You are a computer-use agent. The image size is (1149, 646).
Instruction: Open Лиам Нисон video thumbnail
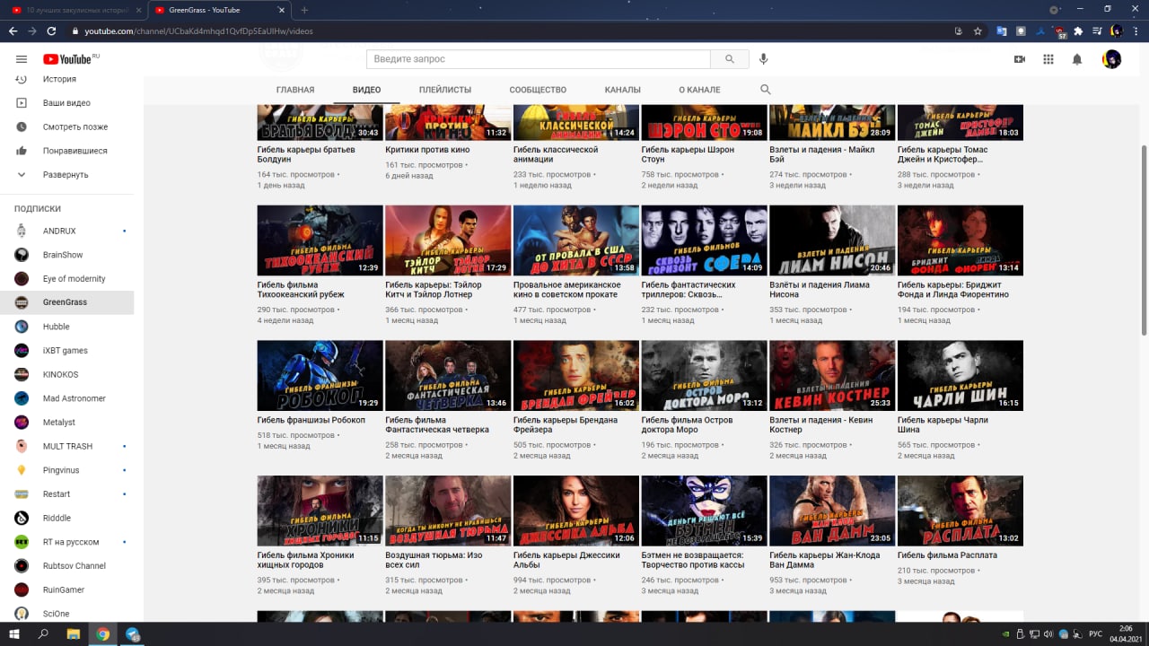click(x=832, y=240)
